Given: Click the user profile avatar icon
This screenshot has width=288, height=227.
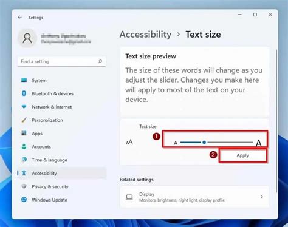Looking at the screenshot, I should click(x=27, y=38).
